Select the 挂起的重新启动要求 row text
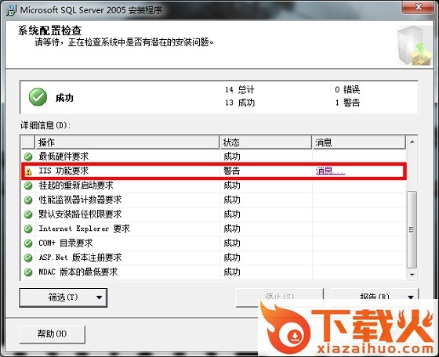Image resolution: width=439 pixels, height=357 pixels. pyautogui.click(x=76, y=185)
